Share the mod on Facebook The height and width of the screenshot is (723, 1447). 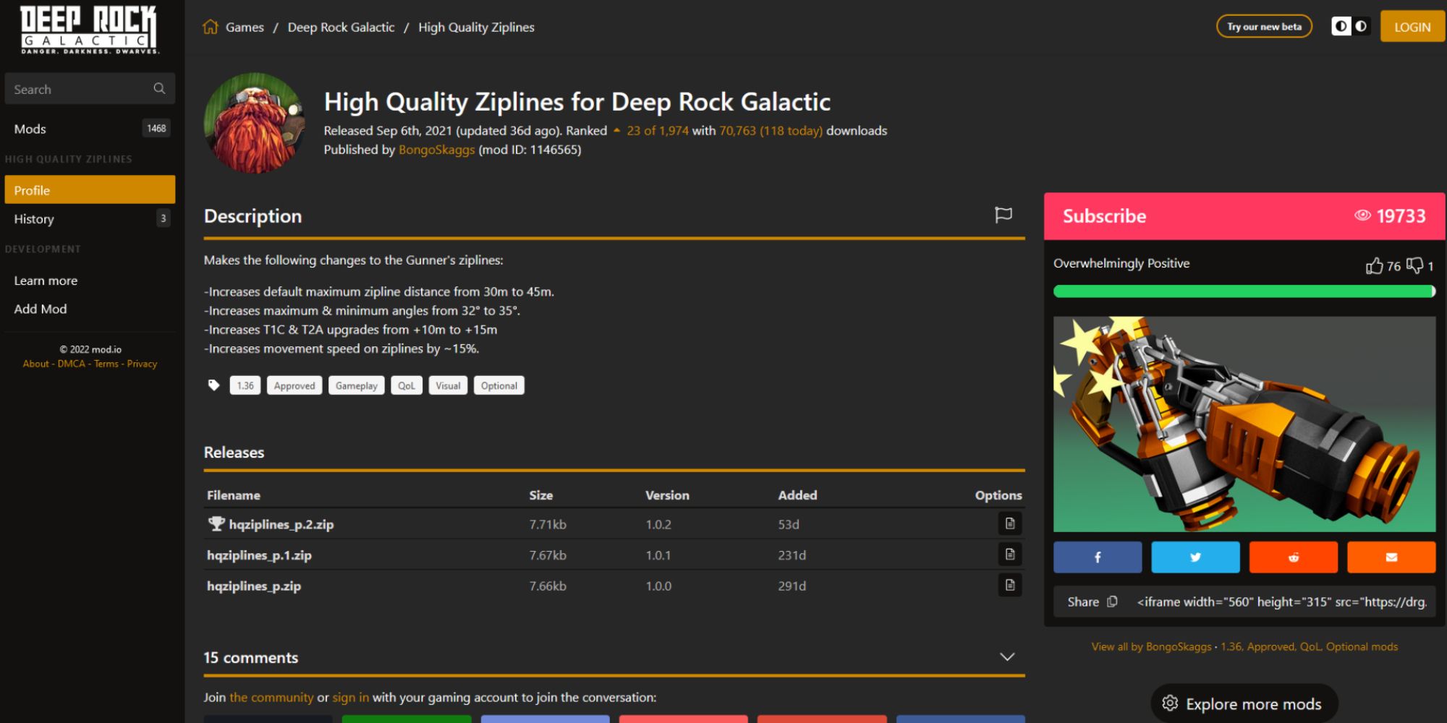click(x=1098, y=557)
